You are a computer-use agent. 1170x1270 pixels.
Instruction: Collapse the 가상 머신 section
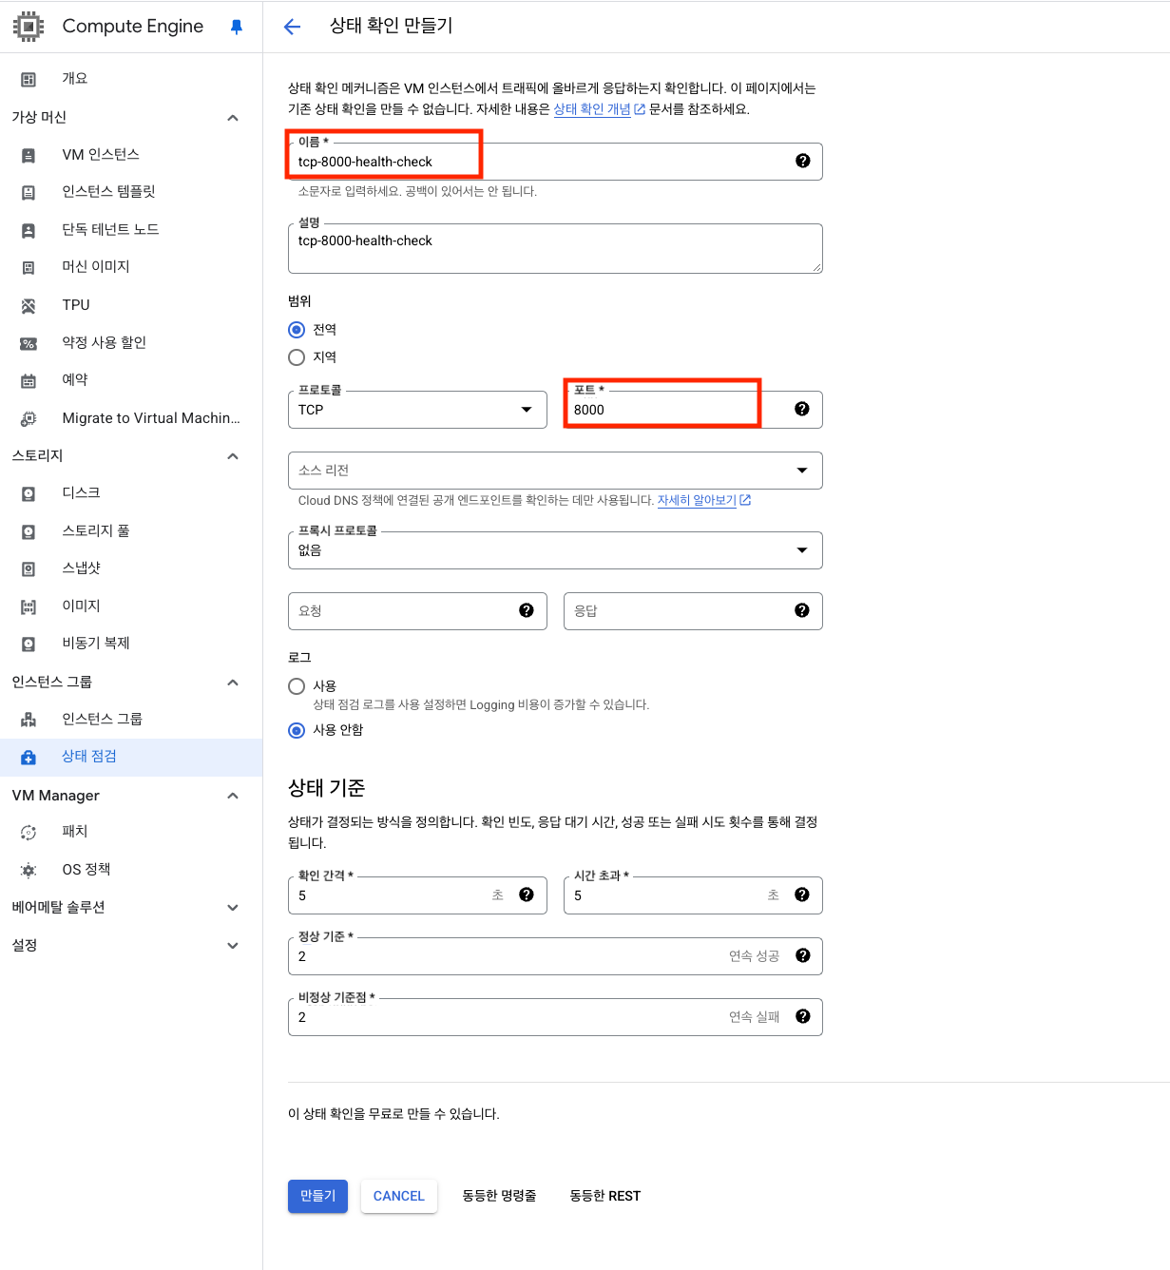point(233,118)
